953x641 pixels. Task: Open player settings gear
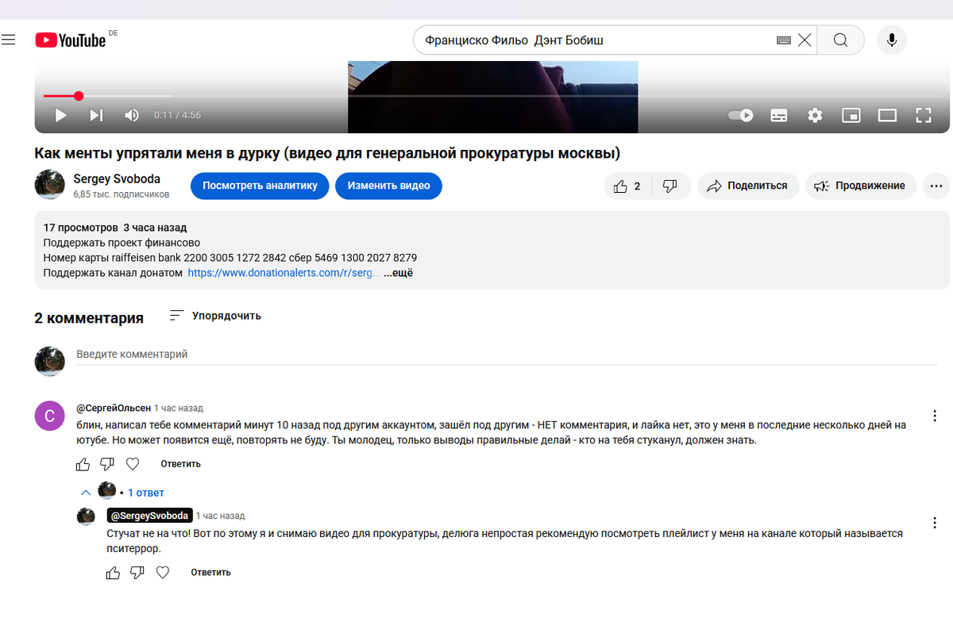pos(815,115)
